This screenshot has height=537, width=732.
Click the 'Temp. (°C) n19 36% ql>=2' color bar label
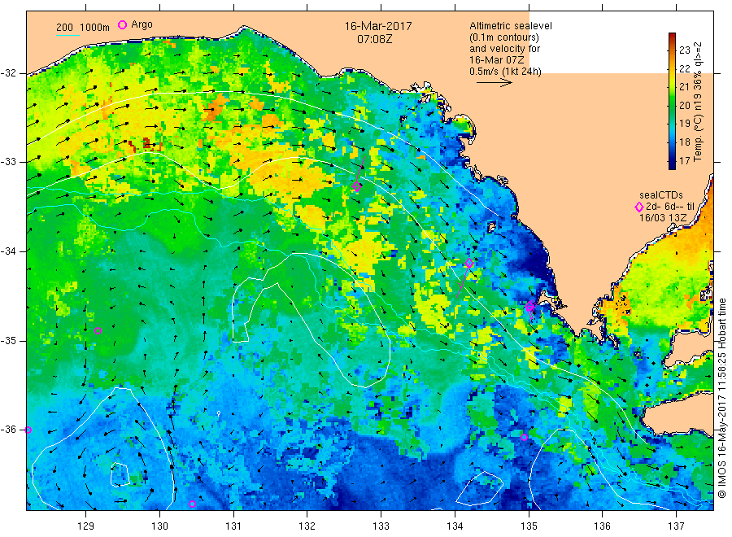pos(698,102)
